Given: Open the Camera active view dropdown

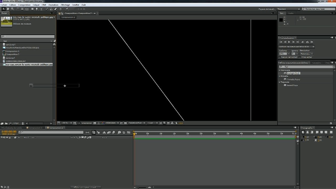Looking at the screenshot, I should (137, 123).
